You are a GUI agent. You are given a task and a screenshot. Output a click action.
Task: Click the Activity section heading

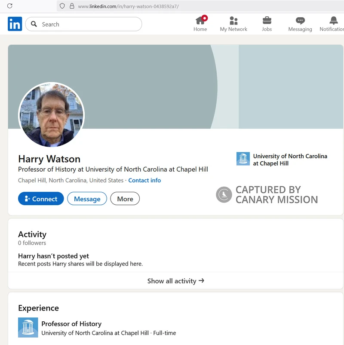pos(32,234)
